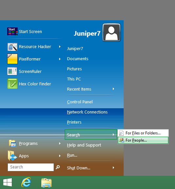Choose the For People search option
Screen dimensions: 175x189
pyautogui.click(x=143, y=140)
